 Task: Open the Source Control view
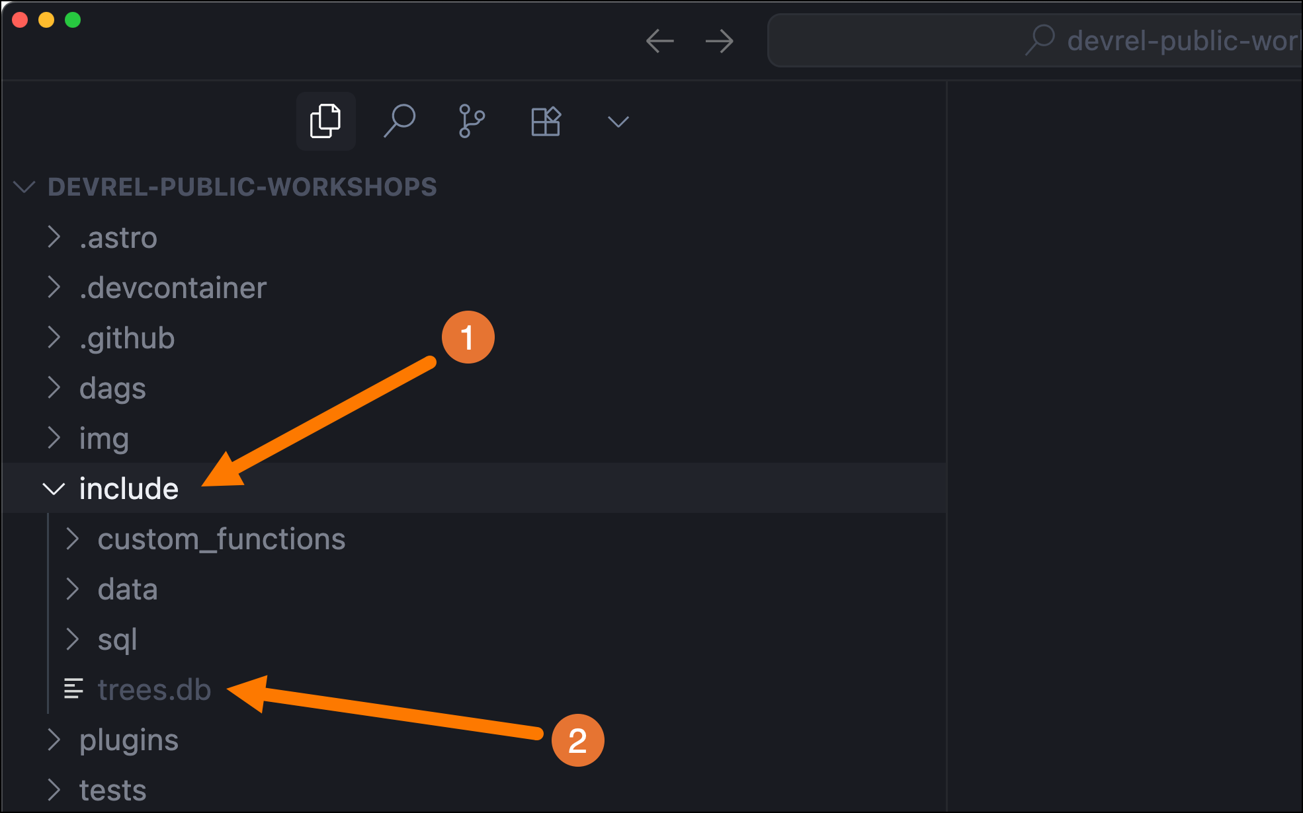tap(471, 121)
